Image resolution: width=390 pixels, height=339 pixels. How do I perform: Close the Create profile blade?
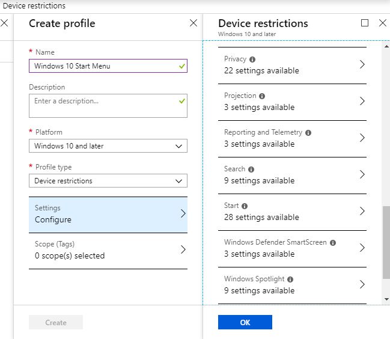point(193,23)
